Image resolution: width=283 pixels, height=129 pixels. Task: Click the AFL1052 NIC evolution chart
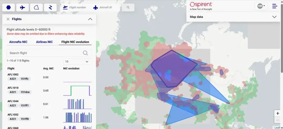coord(77,118)
